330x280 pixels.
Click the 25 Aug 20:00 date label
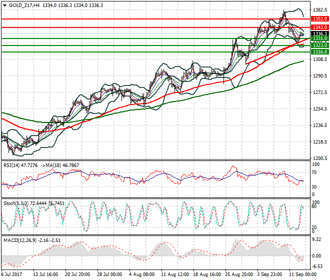239,274
